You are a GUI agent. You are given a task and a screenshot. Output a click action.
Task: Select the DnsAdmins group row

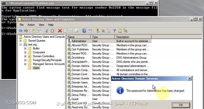(x=109, y=58)
